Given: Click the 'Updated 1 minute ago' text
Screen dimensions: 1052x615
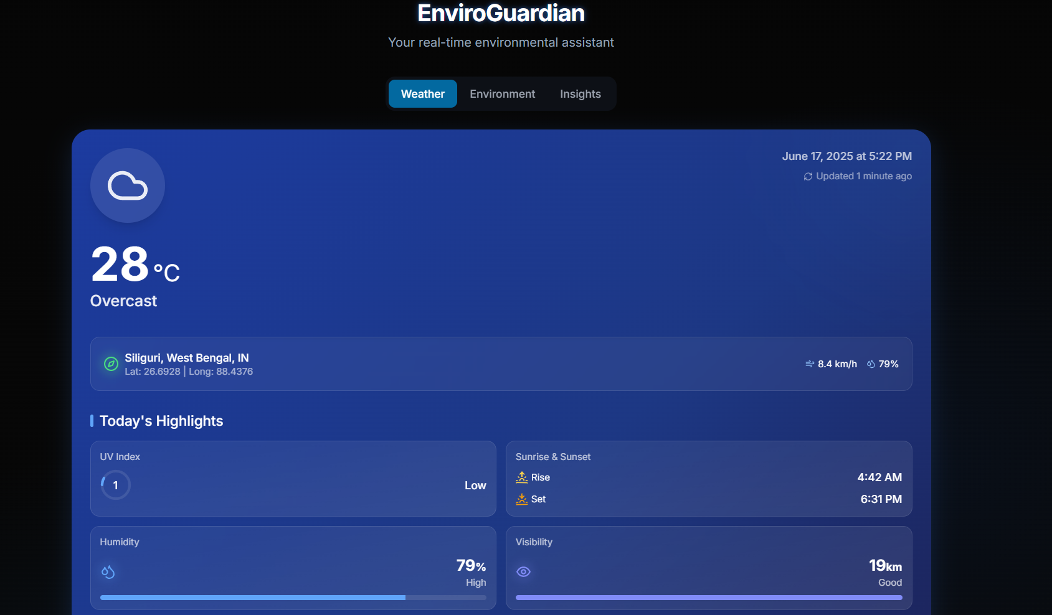Looking at the screenshot, I should coord(864,176).
